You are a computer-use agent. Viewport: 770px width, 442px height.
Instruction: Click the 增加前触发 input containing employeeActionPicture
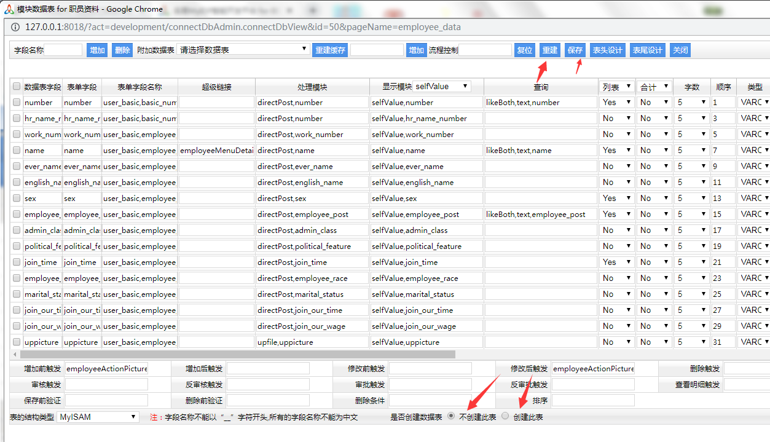coord(106,368)
